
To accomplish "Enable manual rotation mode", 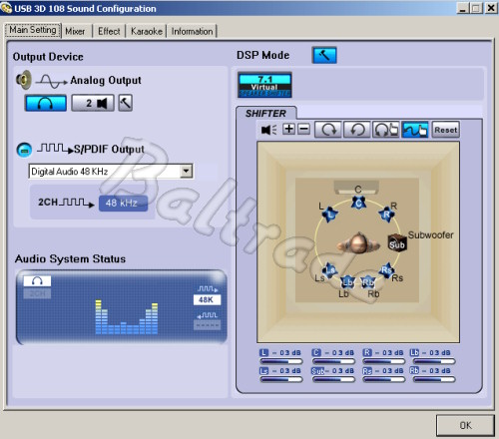I will (386, 130).
